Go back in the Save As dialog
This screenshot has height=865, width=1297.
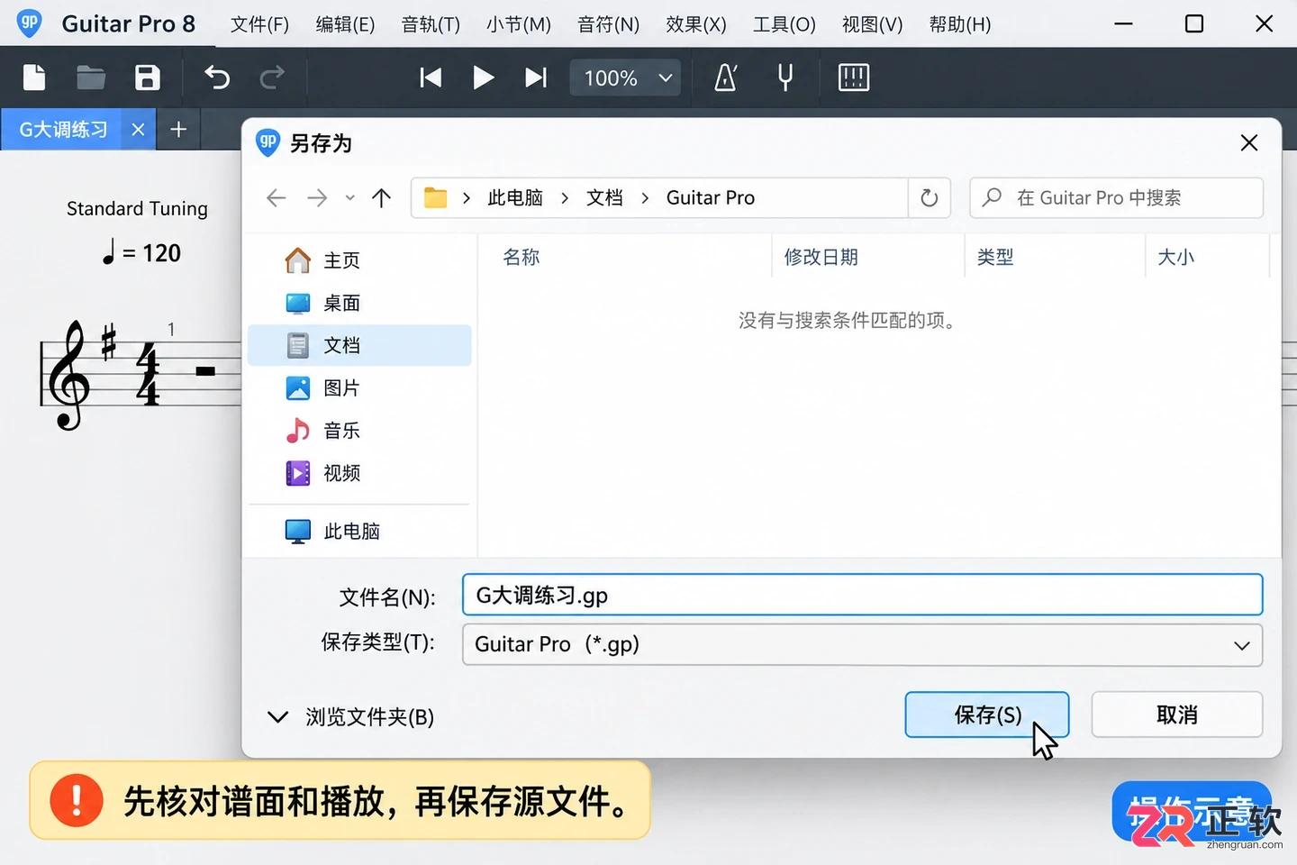tap(277, 198)
